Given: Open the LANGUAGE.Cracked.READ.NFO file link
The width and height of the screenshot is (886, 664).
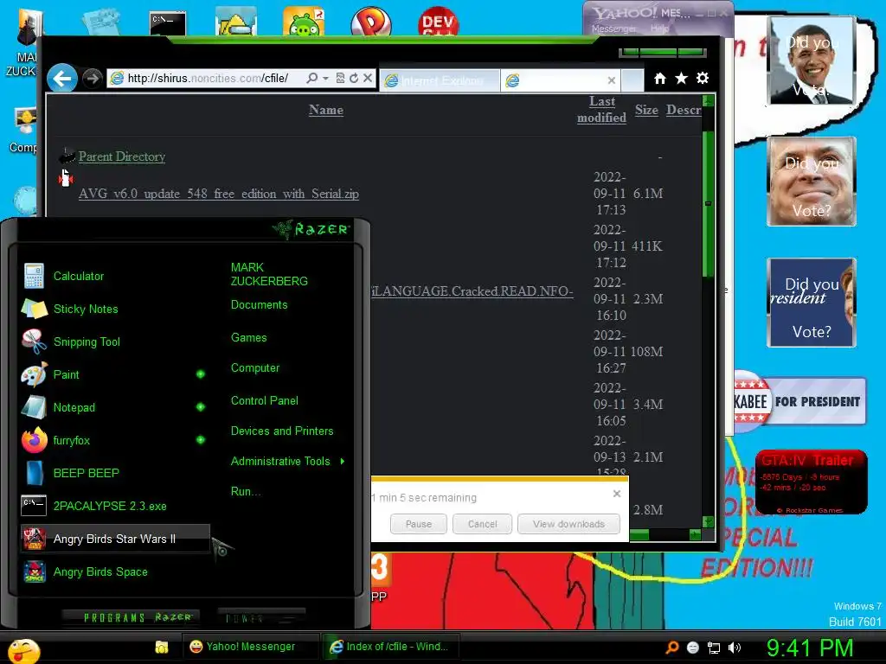Looking at the screenshot, I should (472, 291).
